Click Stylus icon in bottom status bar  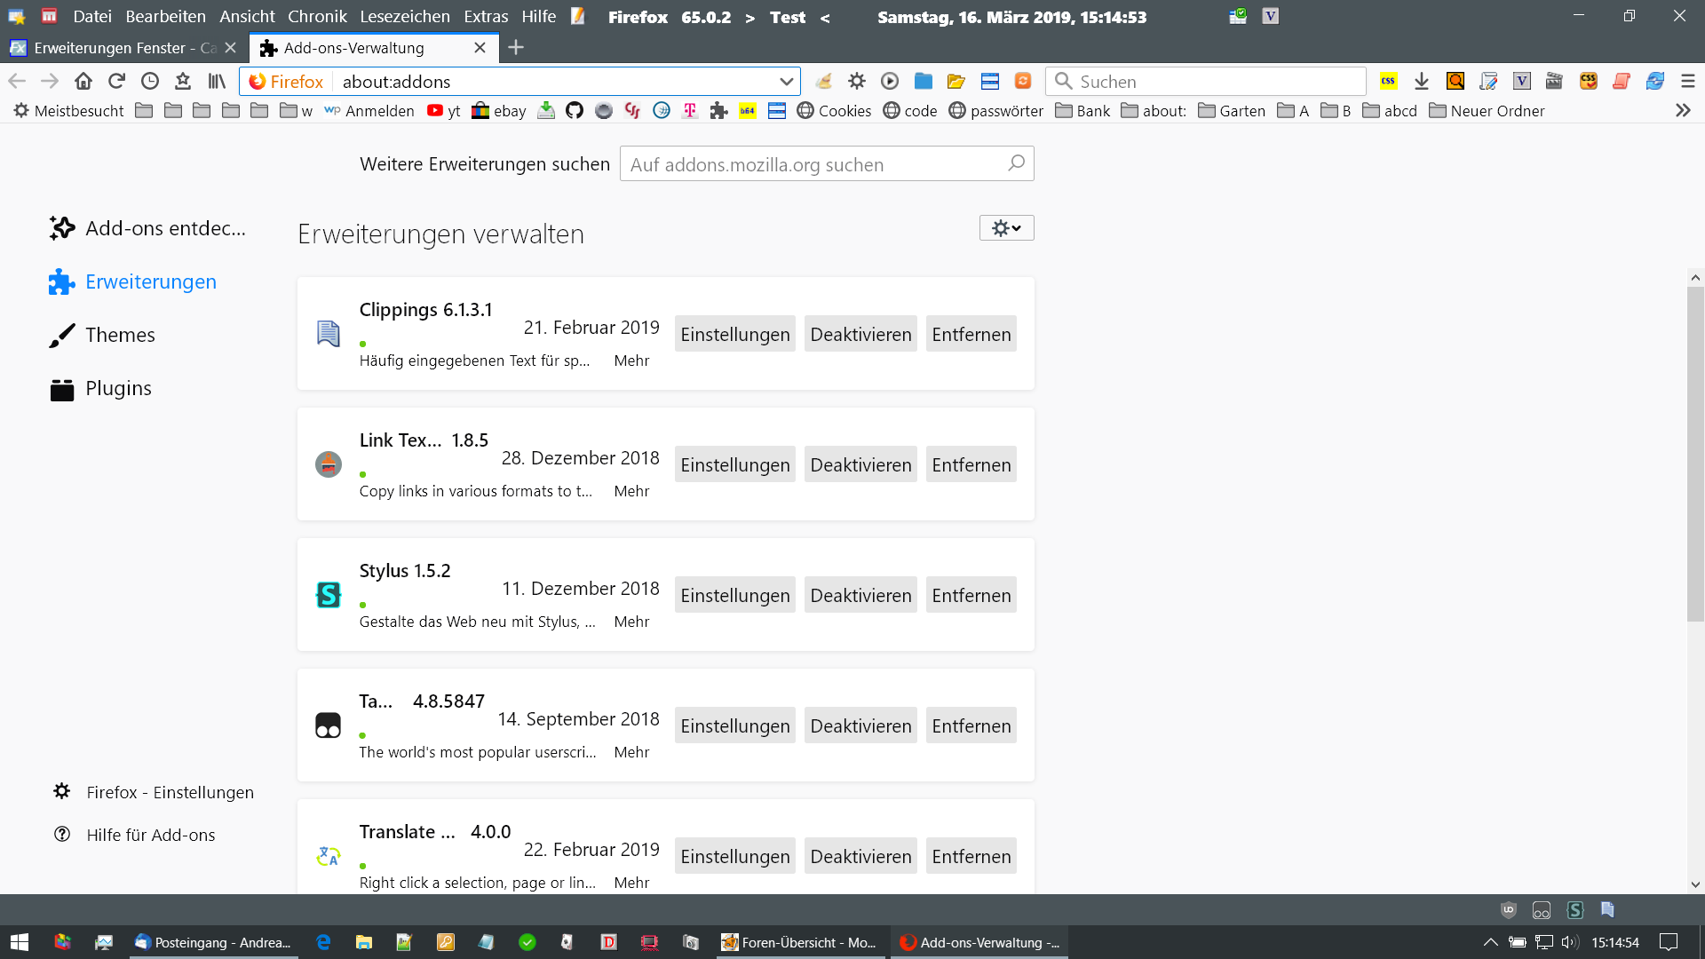pos(1575,910)
